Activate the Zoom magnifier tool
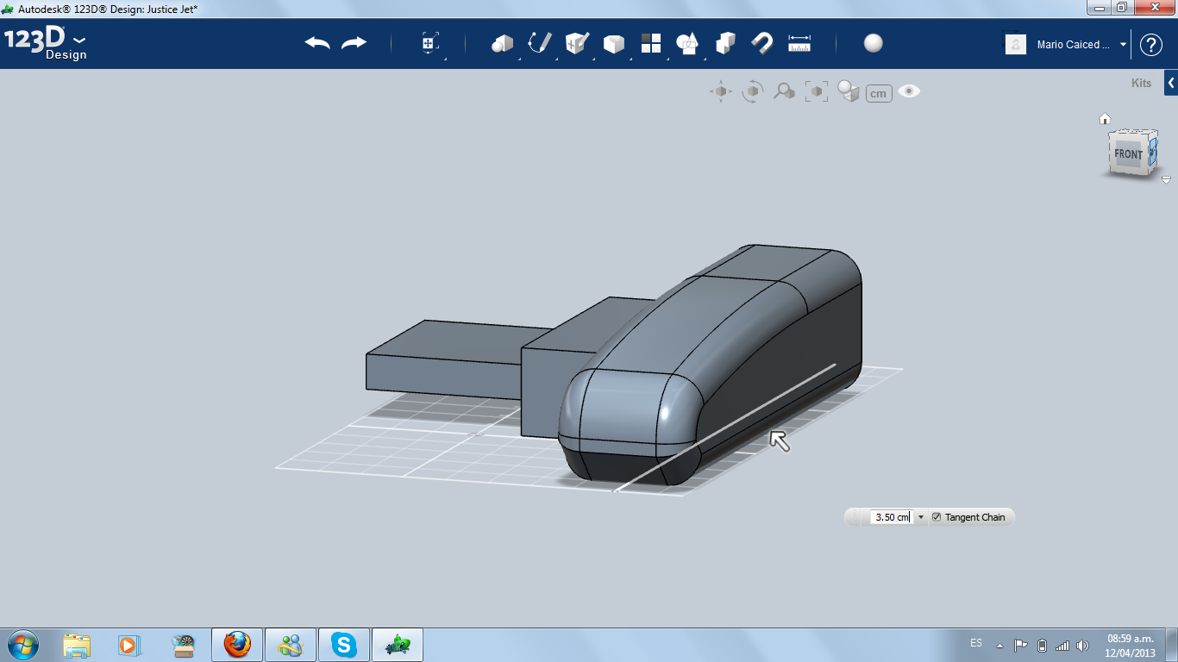Image resolution: width=1178 pixels, height=662 pixels. pyautogui.click(x=784, y=91)
